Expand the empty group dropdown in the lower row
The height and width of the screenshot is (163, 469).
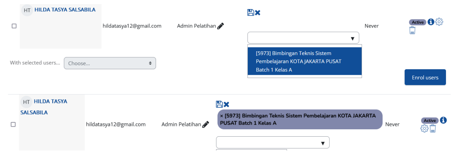point(272,142)
